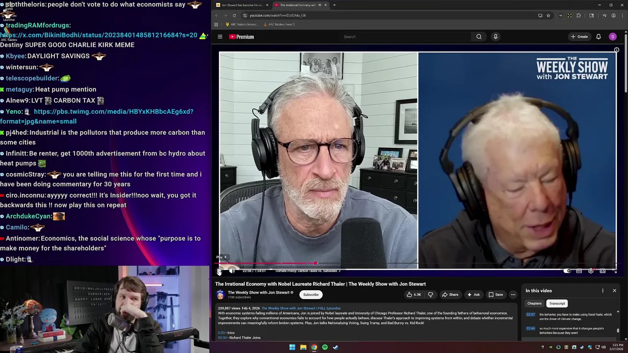Jump to transcript timestamp 22:37
Image resolution: width=628 pixels, height=353 pixels.
click(x=530, y=315)
